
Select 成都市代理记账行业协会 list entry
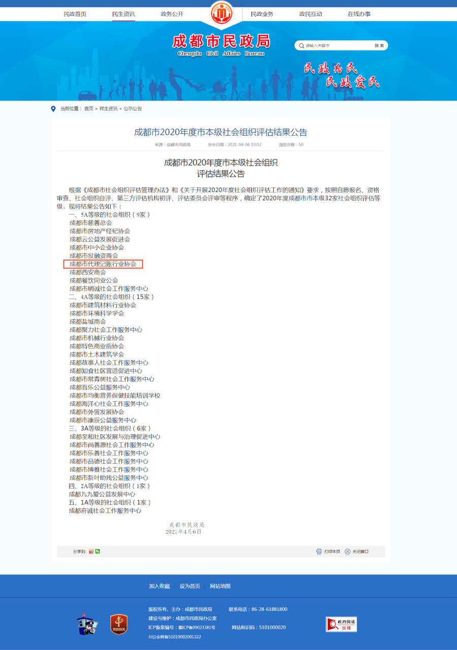103,264
